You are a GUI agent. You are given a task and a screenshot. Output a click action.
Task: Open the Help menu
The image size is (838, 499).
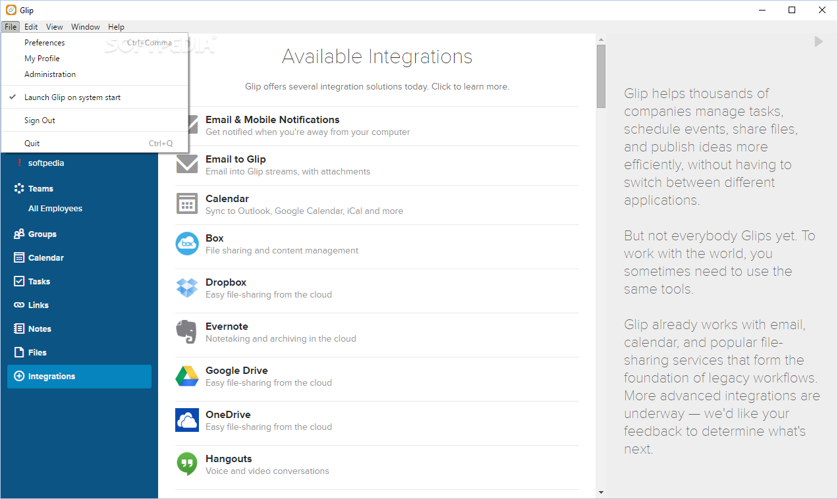coord(116,27)
